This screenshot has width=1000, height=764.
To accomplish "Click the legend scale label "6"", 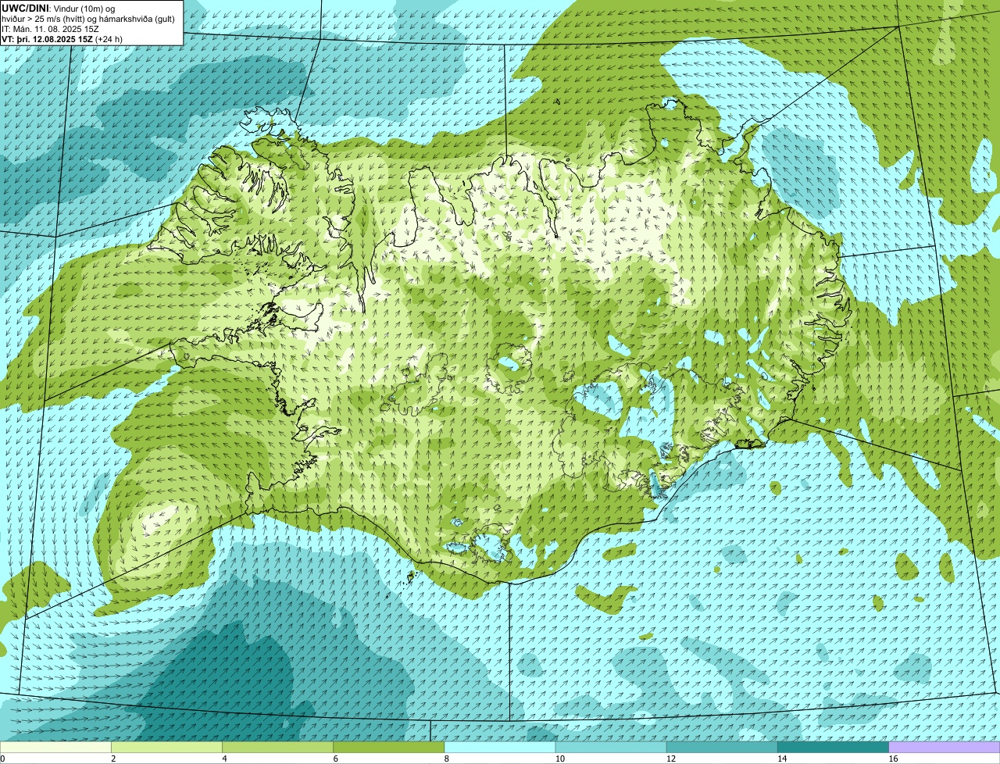I will click(x=335, y=759).
